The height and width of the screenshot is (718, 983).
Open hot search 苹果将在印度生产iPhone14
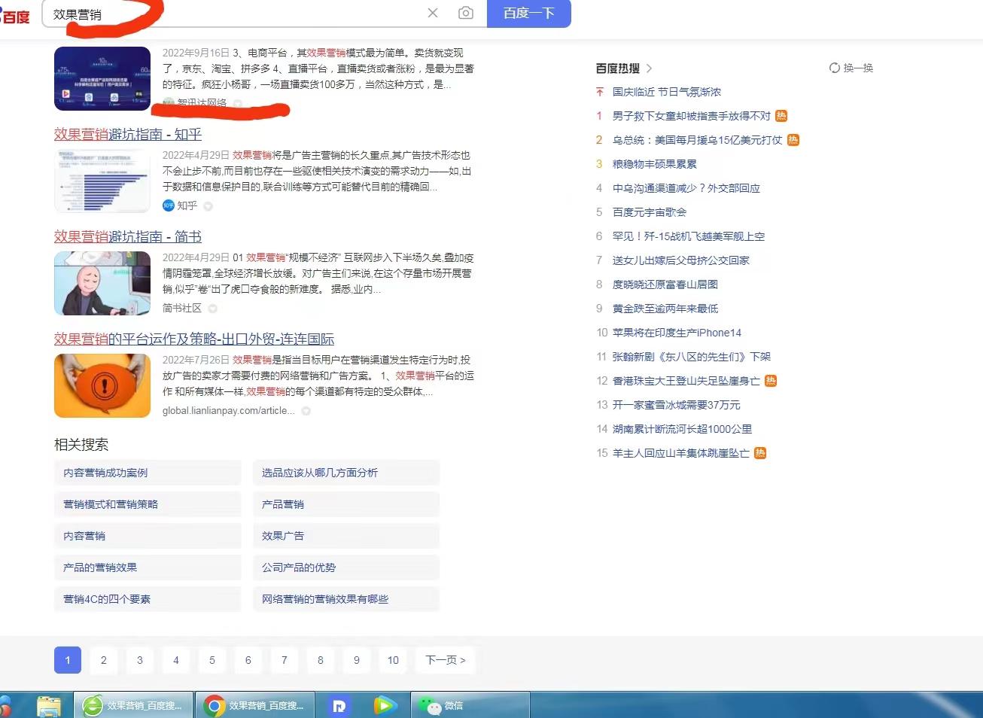(677, 333)
